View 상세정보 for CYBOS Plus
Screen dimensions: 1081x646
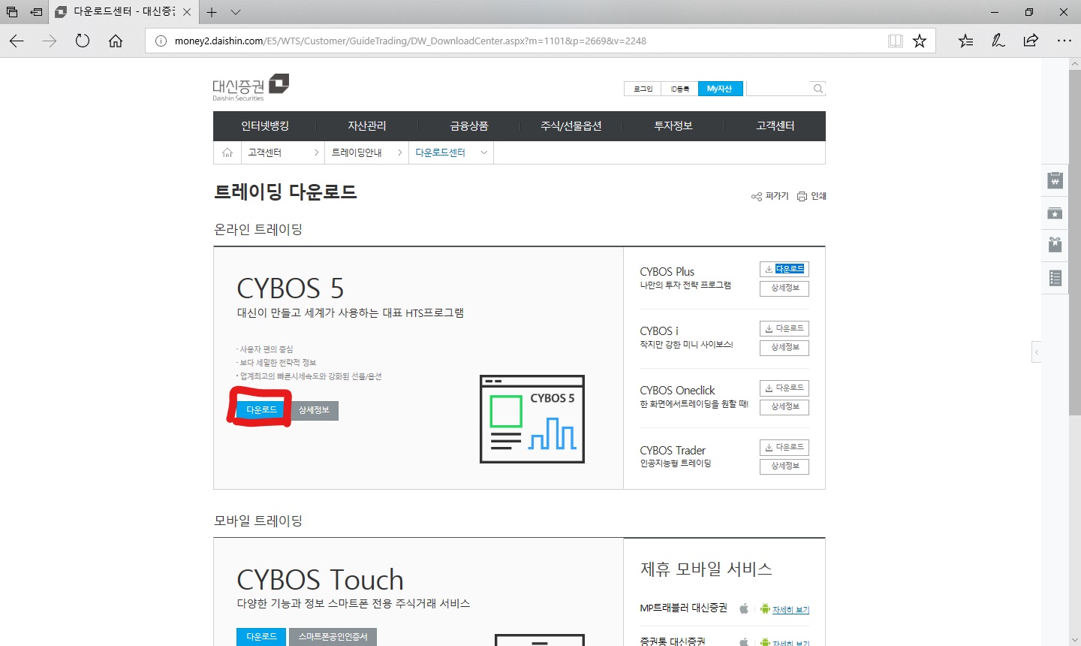point(784,288)
